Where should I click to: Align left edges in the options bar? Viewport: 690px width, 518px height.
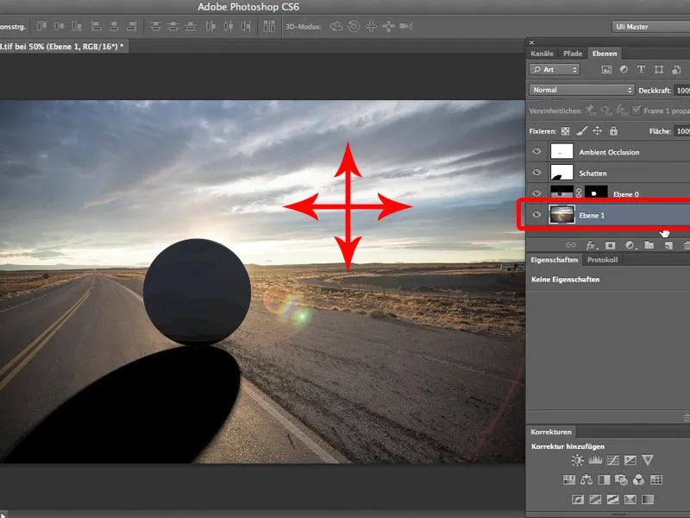(96, 27)
